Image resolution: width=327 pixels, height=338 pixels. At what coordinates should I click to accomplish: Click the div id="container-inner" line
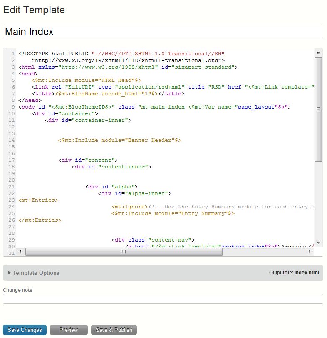88,120
